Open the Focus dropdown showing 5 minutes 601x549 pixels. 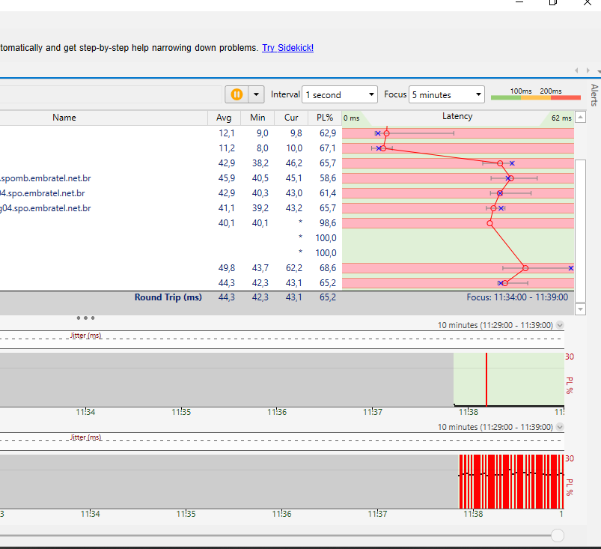pos(447,94)
